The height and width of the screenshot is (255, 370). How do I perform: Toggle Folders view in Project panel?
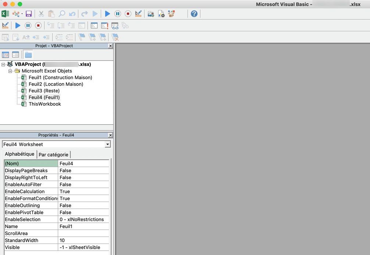pos(28,55)
